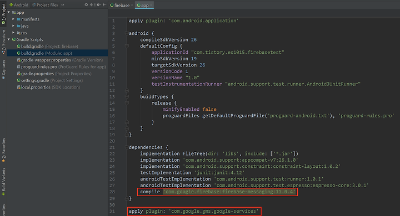Open the 2: Favorites tool window

pyautogui.click(x=3, y=150)
